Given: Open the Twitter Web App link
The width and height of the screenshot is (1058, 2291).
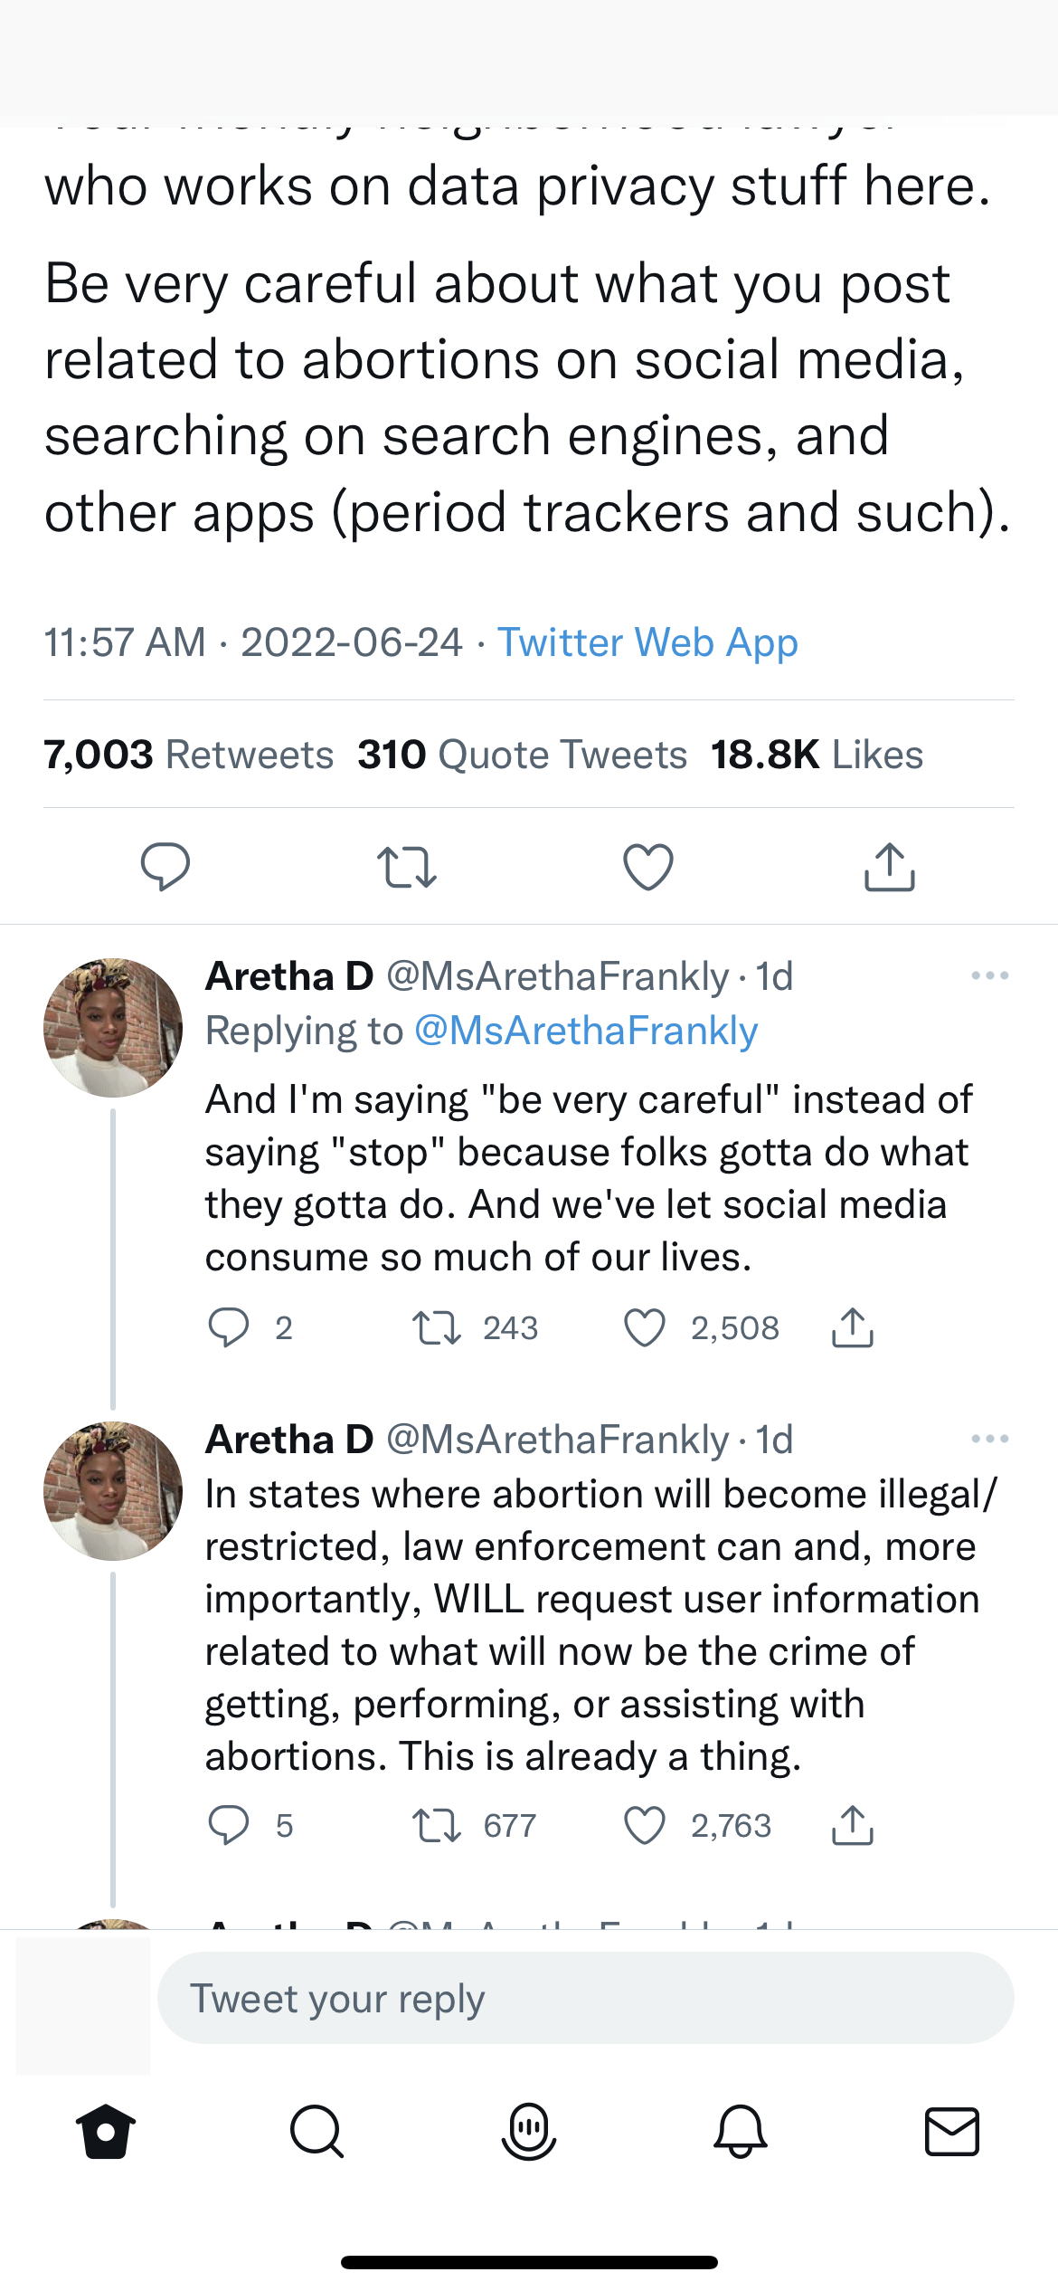Looking at the screenshot, I should pos(647,642).
